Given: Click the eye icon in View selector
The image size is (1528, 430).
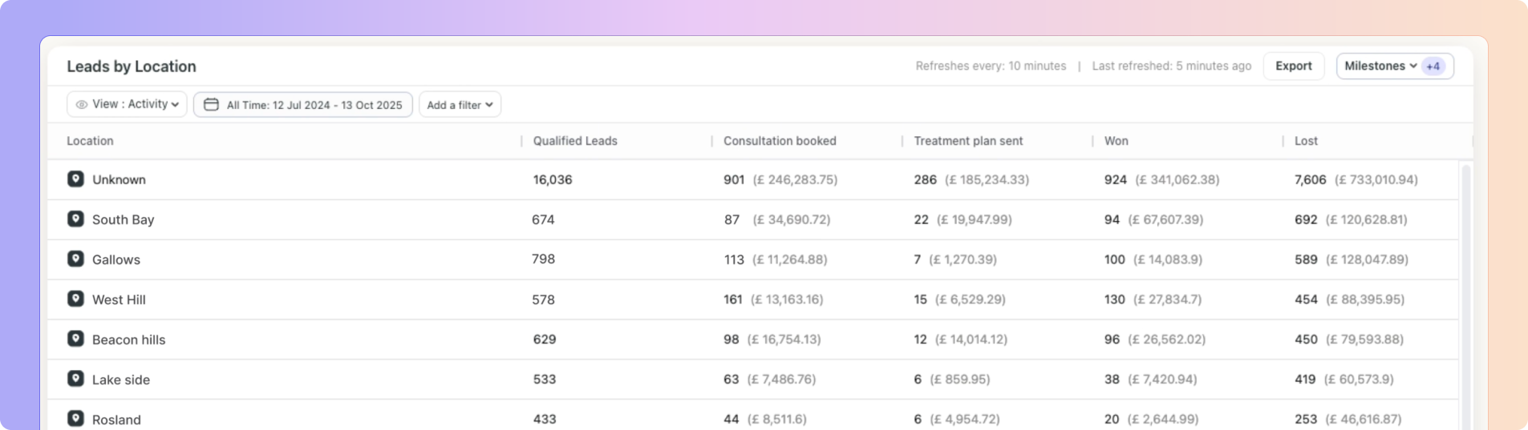Looking at the screenshot, I should pos(82,105).
